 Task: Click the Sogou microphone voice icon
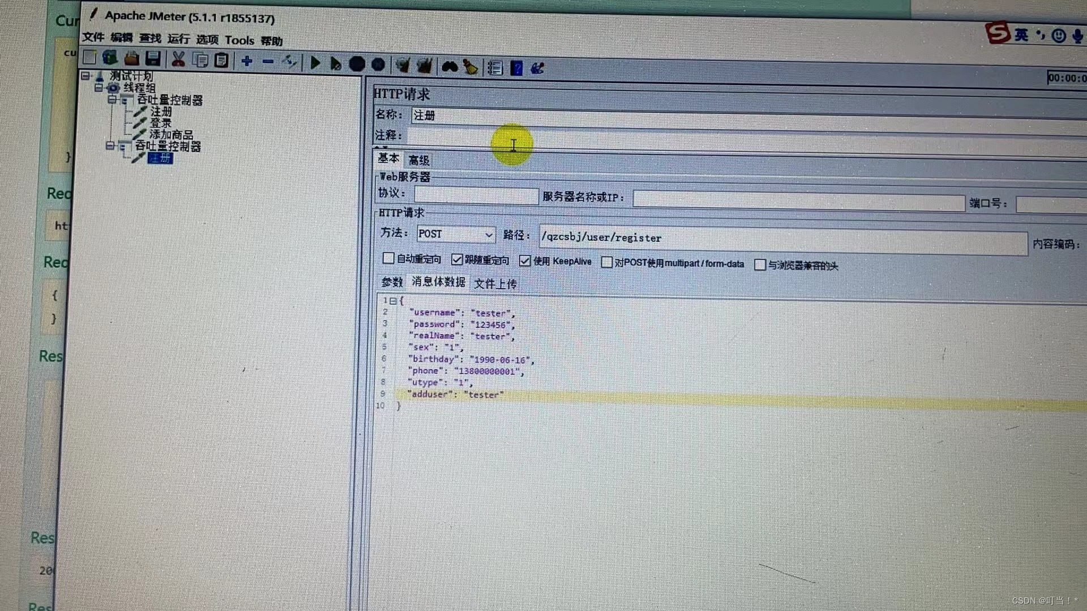click(x=1077, y=37)
